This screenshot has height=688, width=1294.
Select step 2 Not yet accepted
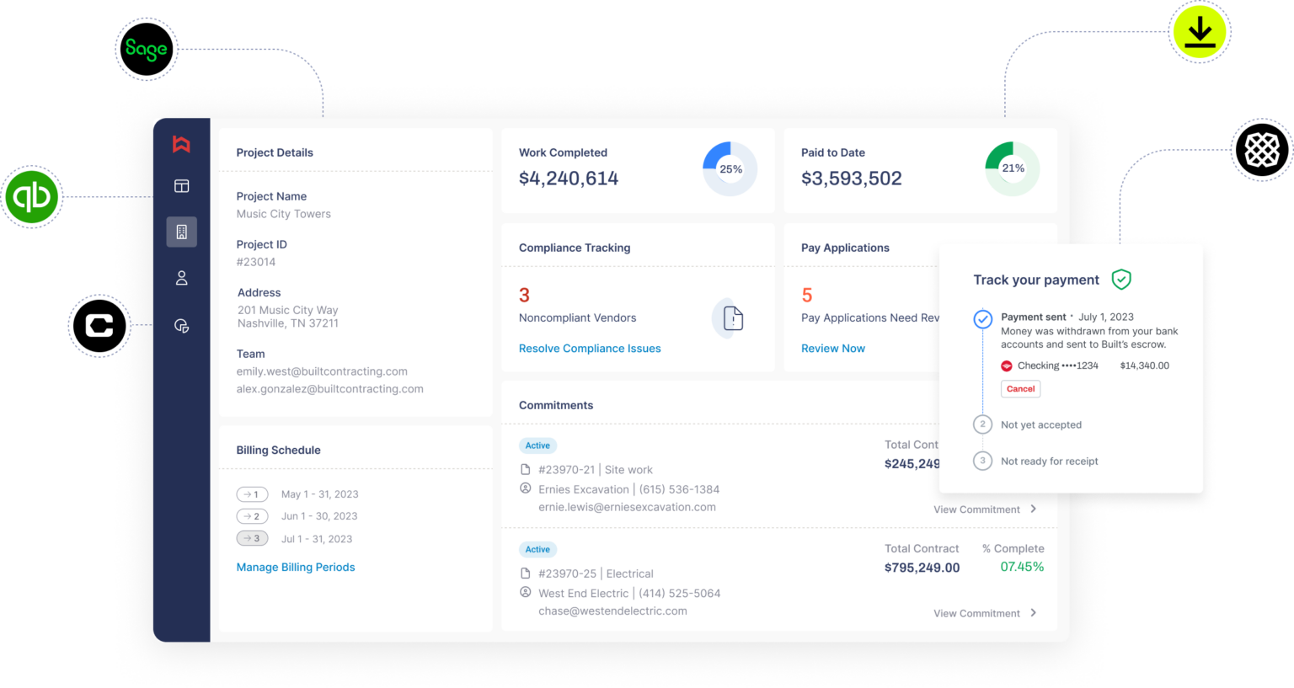982,424
